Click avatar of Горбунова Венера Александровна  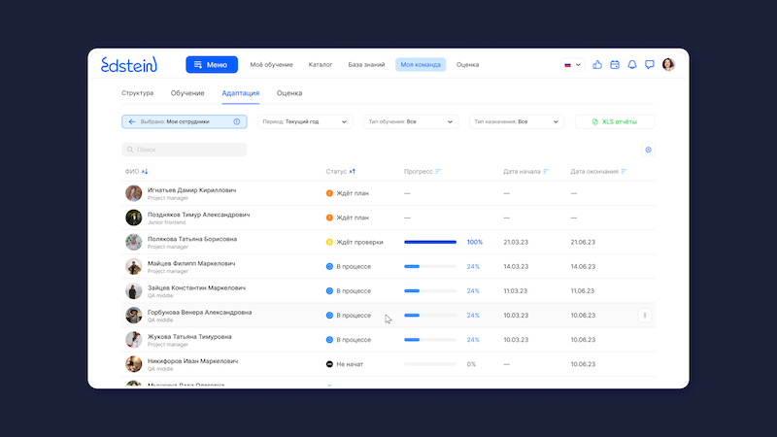[x=133, y=315]
